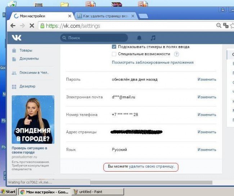The image size is (234, 196).
Task: Click the d***@mail.ru email value
Action: coord(123,97)
